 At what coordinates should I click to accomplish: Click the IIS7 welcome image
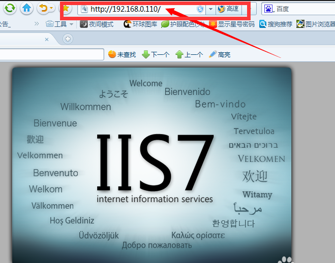152,166
